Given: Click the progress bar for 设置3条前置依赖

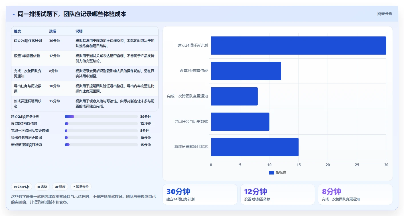Looking at the screenshot, I should point(101,124).
